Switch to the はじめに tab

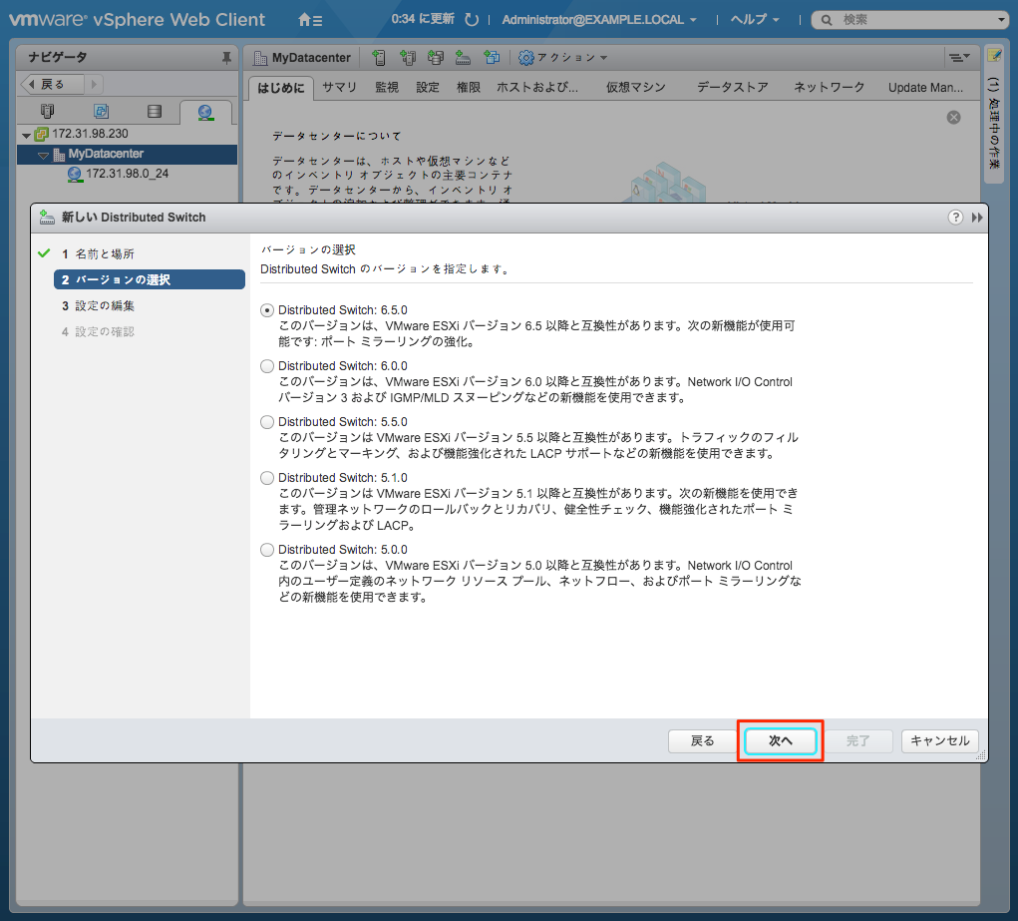click(x=280, y=88)
